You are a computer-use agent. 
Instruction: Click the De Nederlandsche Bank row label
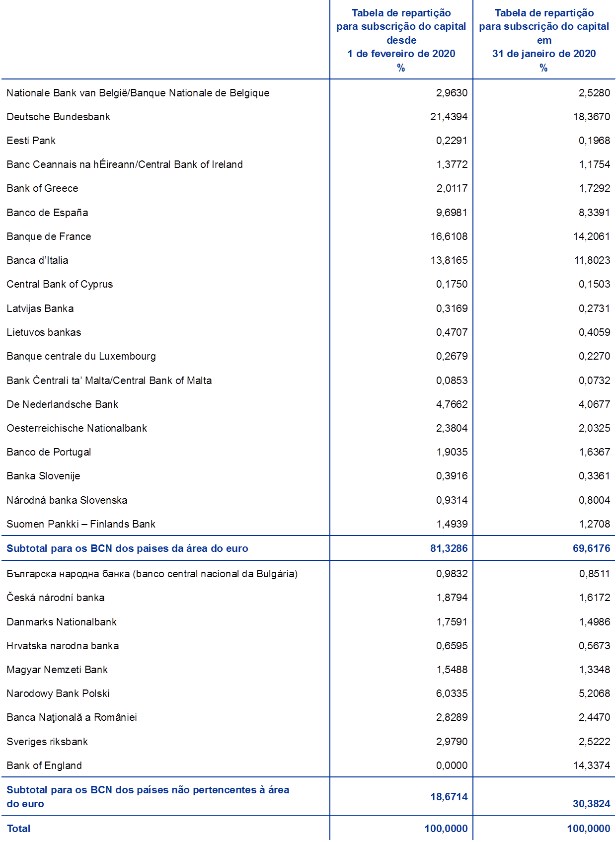click(62, 404)
